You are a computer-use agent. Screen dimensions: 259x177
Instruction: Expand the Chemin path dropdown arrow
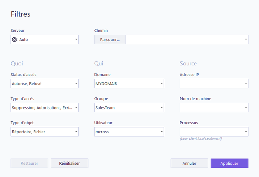coord(246,39)
